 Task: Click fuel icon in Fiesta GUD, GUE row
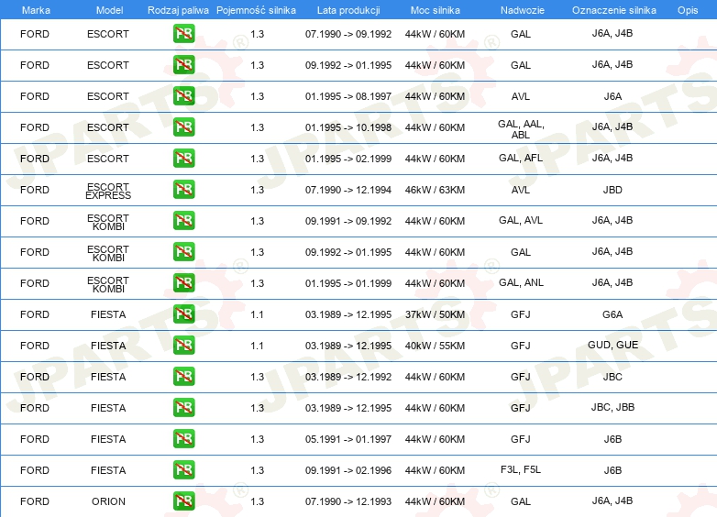click(183, 345)
